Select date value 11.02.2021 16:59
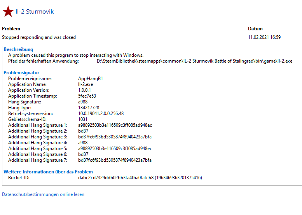Screen dimensions: 302x215 tap(264, 37)
